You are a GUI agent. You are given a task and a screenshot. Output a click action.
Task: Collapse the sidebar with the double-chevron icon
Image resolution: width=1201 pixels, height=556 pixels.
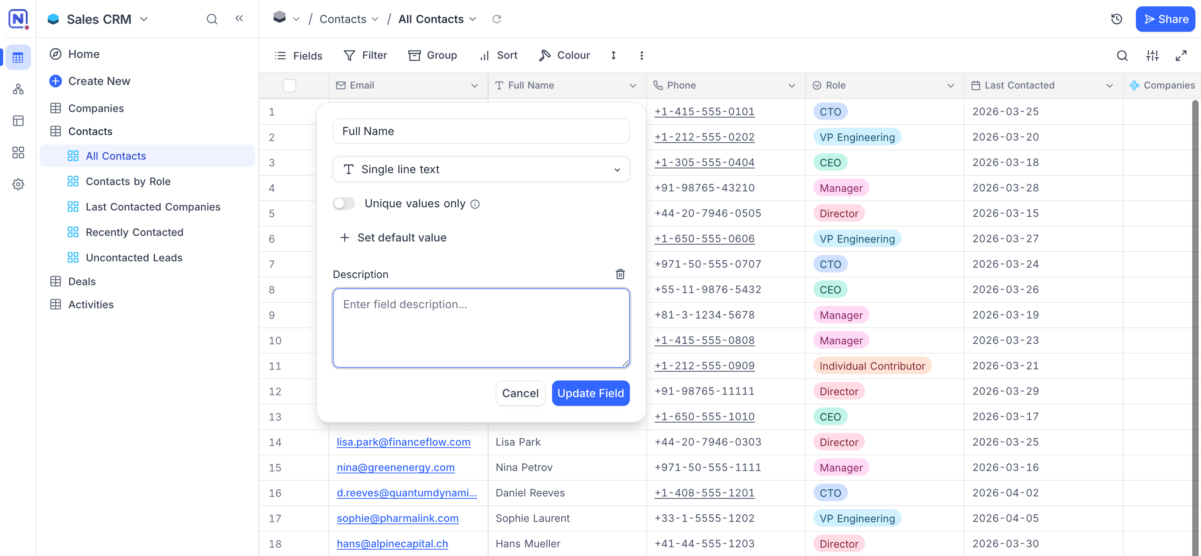coord(239,19)
